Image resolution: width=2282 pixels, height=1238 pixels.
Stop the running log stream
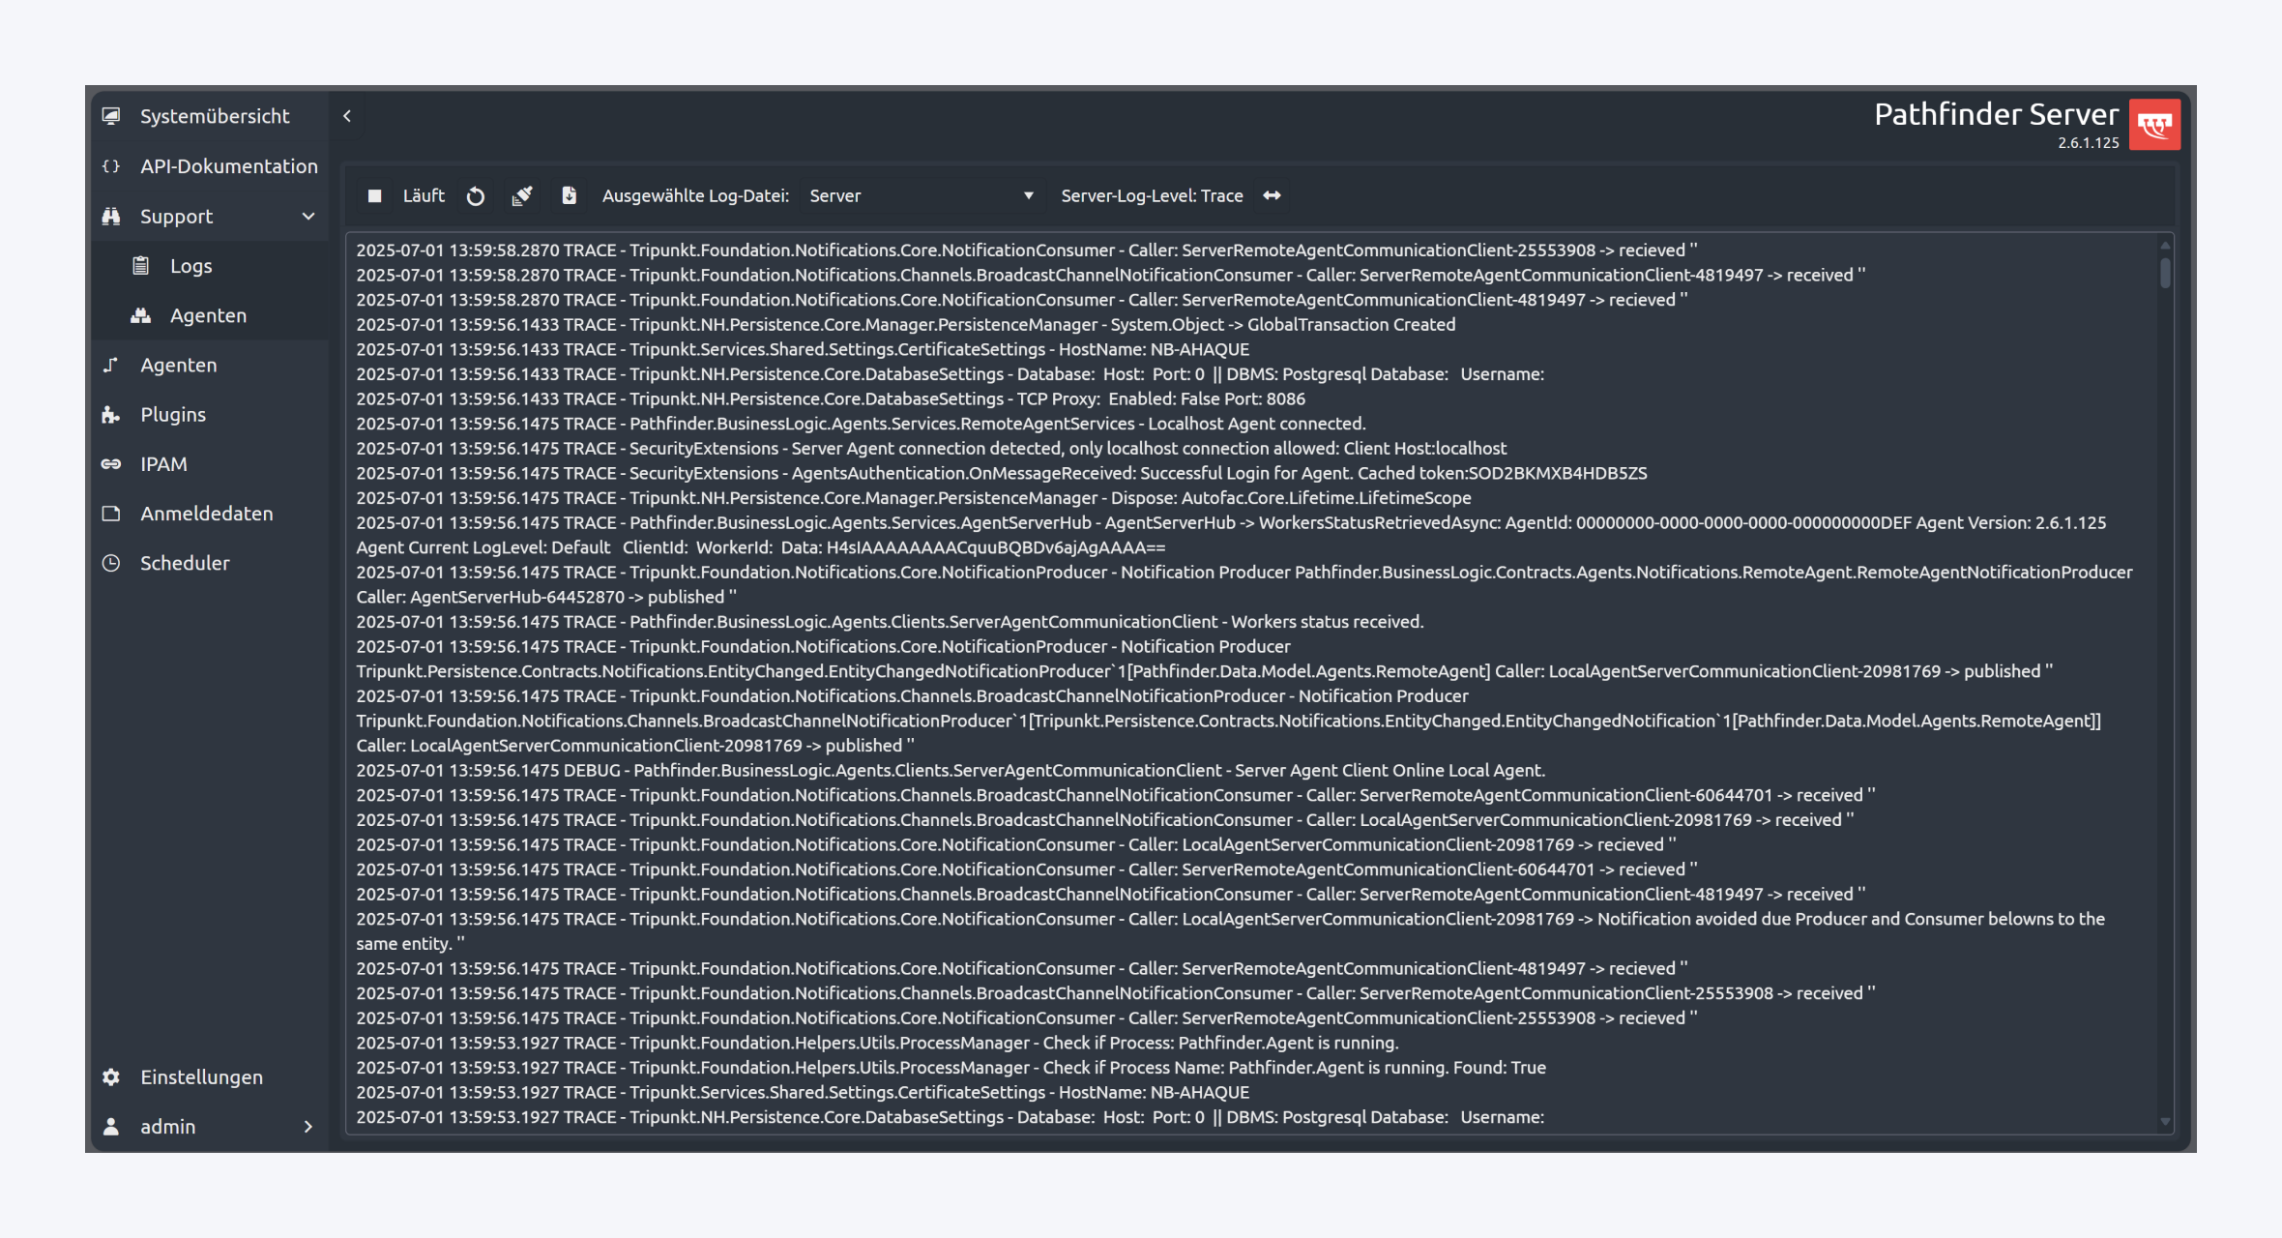(x=374, y=196)
